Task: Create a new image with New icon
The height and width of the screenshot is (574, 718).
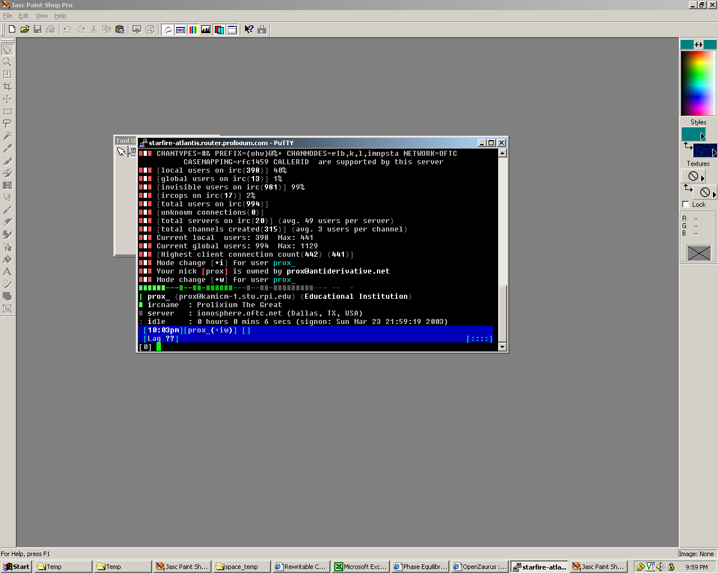Action: click(12, 29)
